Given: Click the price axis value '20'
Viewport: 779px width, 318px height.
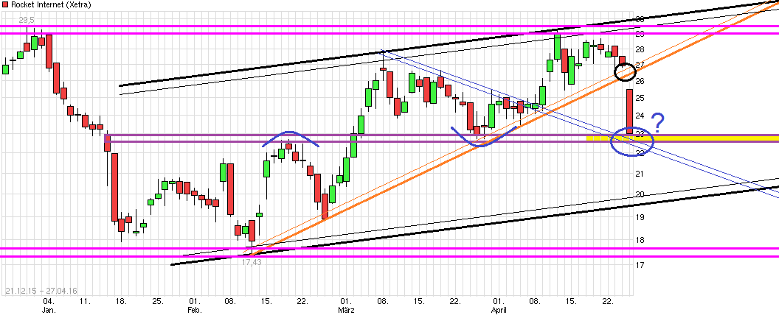Looking at the screenshot, I should [x=640, y=194].
